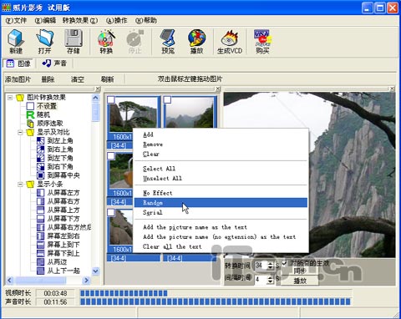Image resolution: width=401 pixels, height=319 pixels.
Task: Click the tree horizontal scroll-left arrow
Action: pos(9,280)
